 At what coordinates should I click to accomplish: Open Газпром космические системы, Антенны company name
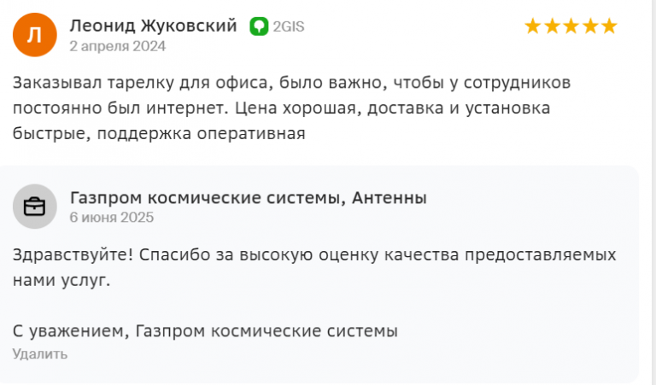pyautogui.click(x=248, y=198)
